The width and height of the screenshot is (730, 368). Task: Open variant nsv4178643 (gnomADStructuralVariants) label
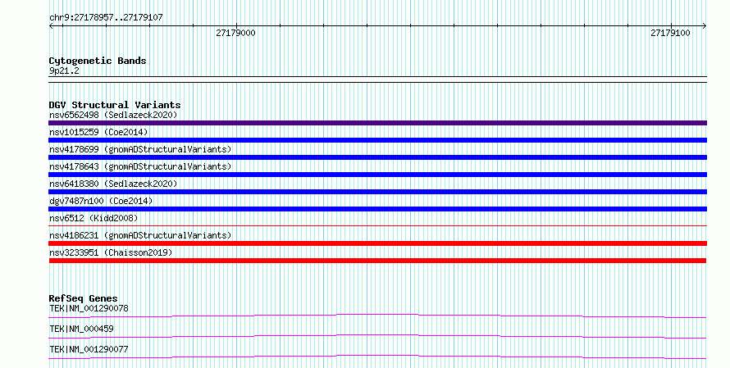(140, 166)
